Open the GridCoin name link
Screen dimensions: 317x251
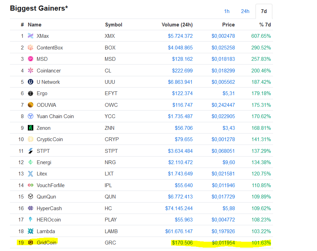(46, 242)
